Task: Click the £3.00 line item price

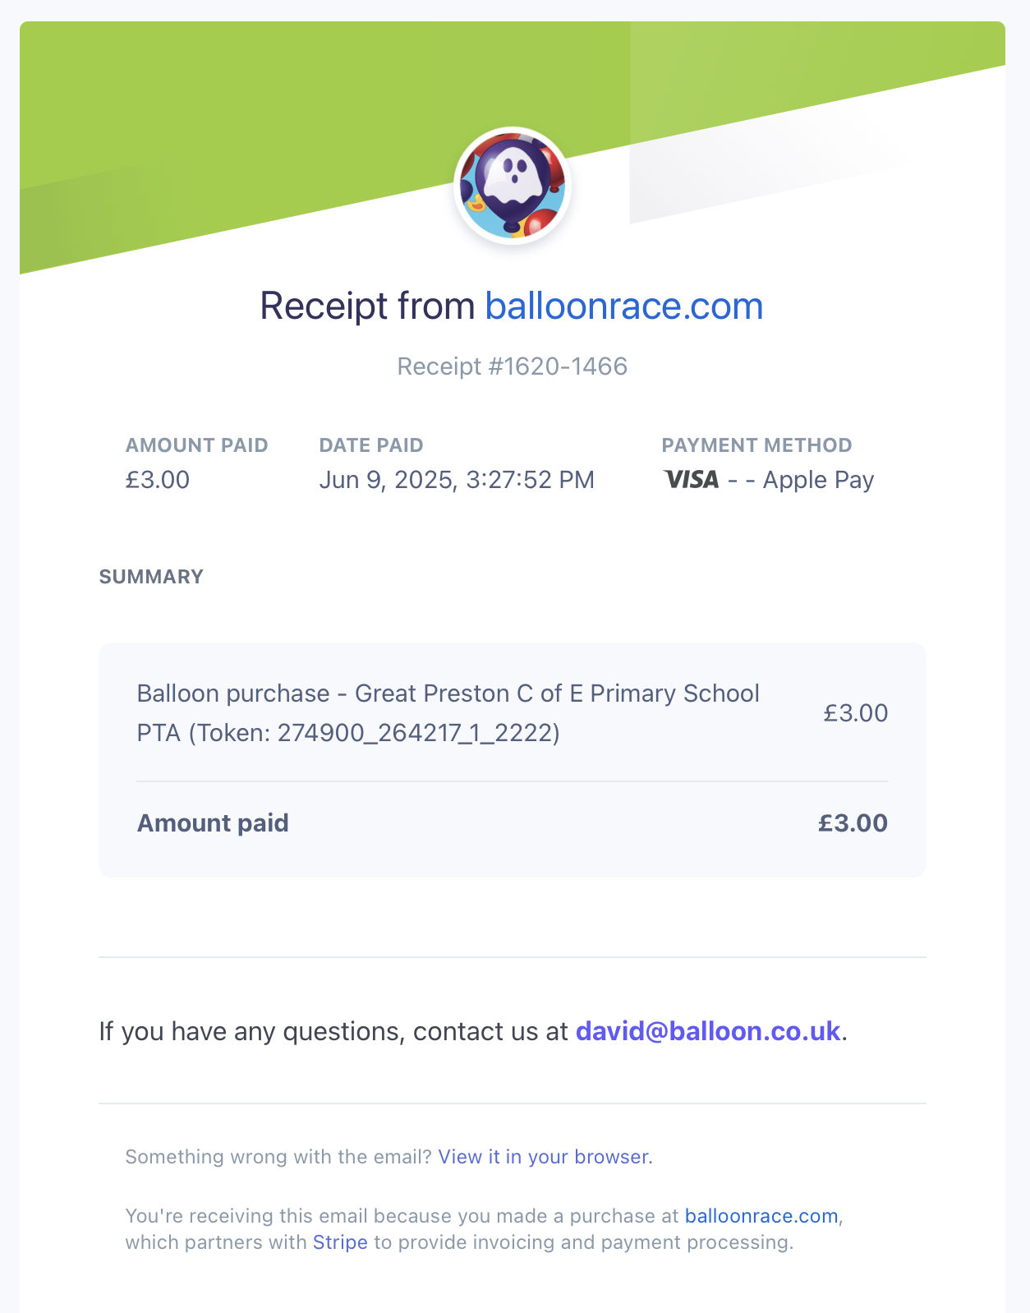Action: point(856,713)
